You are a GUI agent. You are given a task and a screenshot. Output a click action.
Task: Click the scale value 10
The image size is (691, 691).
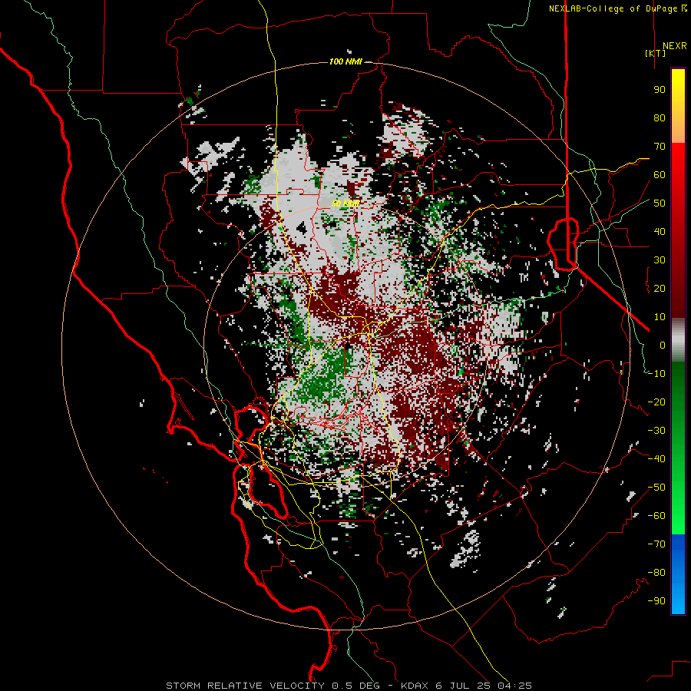pos(660,317)
